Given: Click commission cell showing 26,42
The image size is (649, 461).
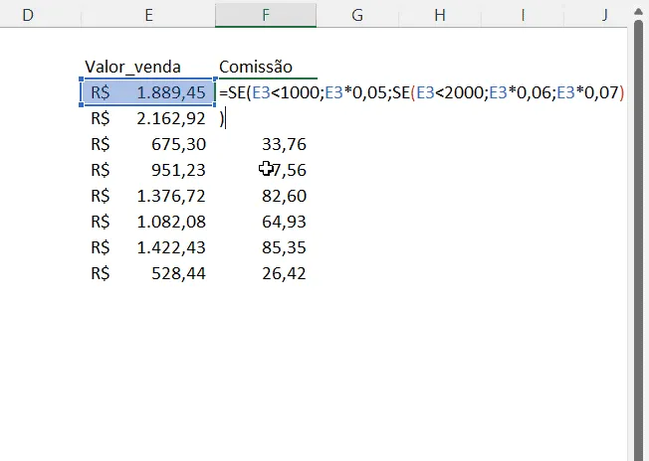Looking at the screenshot, I should click(x=266, y=273).
